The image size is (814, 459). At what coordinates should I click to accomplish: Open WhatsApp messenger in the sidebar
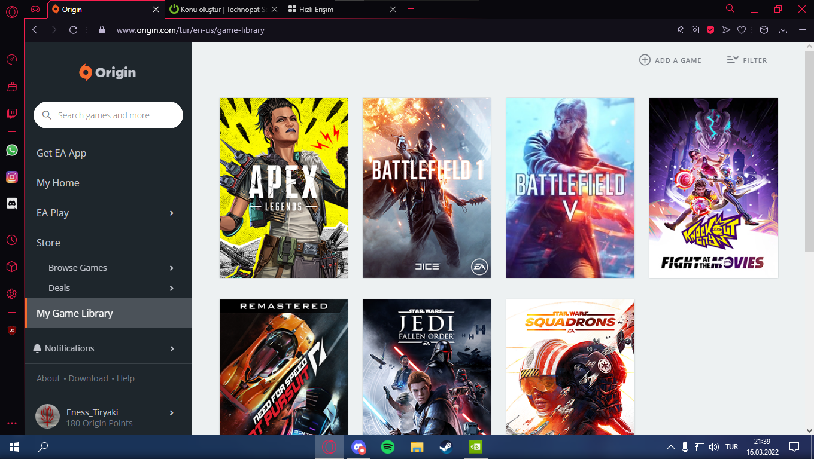pos(11,150)
